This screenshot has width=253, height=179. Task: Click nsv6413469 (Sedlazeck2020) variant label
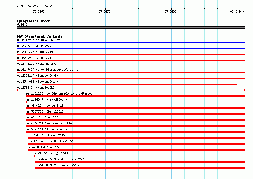[x=57, y=165]
